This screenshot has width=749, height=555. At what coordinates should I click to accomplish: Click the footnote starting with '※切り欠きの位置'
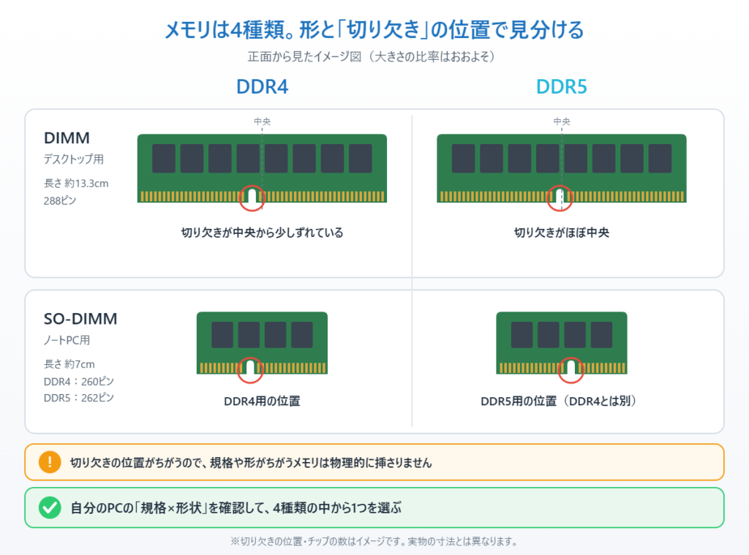[374, 541]
